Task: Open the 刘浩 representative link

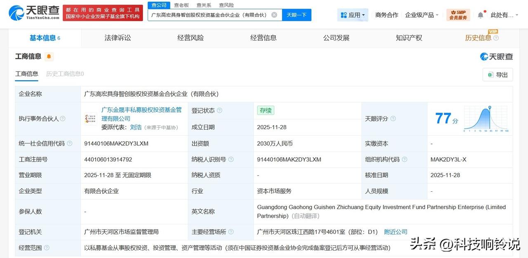Action: 137,127
